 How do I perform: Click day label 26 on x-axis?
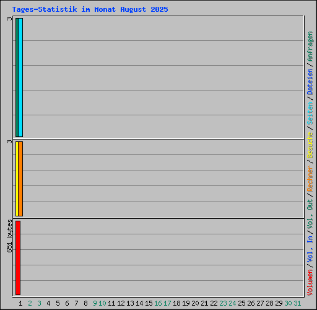(x=251, y=303)
